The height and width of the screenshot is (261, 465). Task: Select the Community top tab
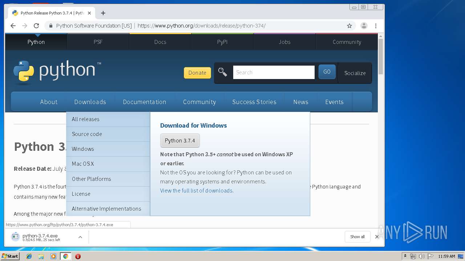pyautogui.click(x=347, y=42)
